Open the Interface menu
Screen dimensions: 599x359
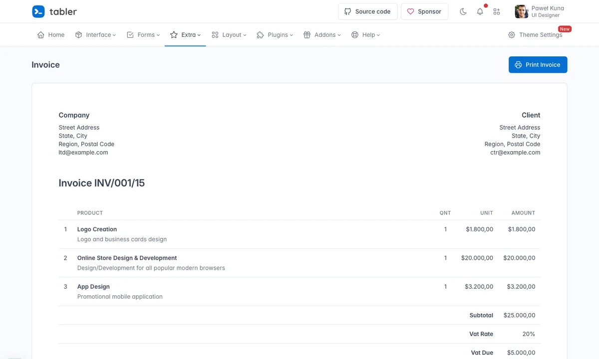(95, 35)
